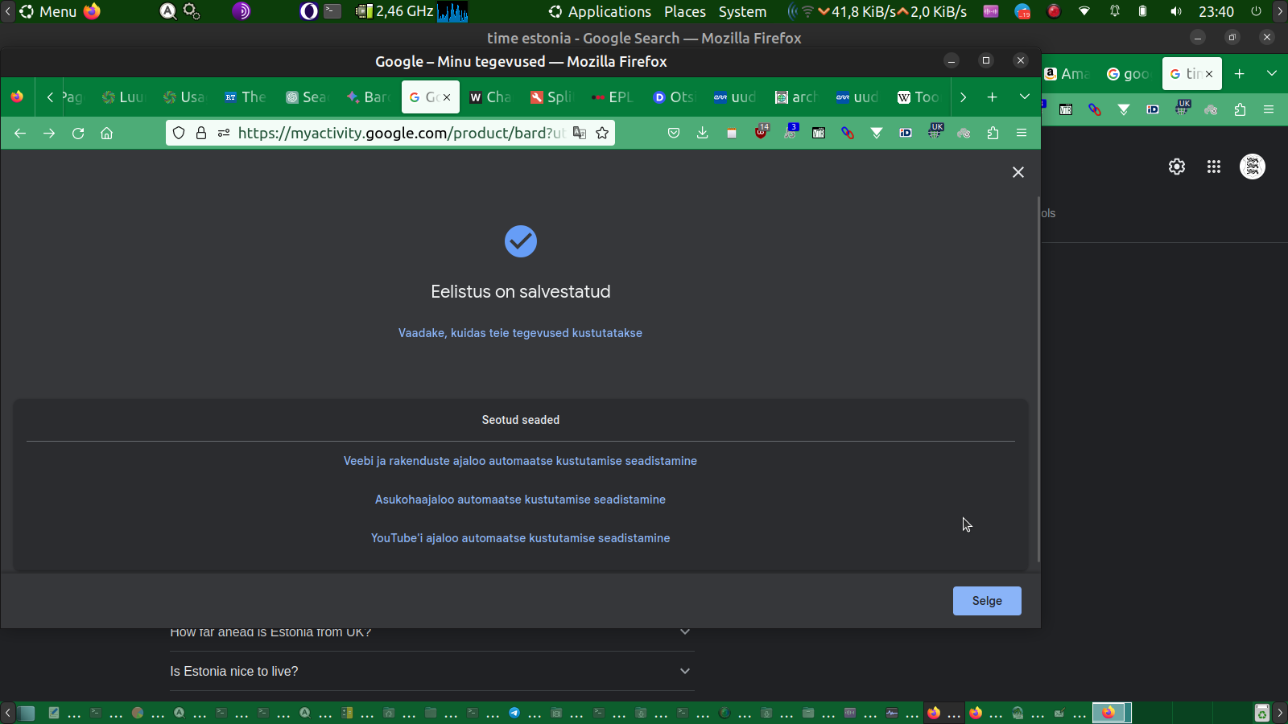Viewport: 1288px width, 724px height.
Task: Open Google settings gear in background window
Action: [x=1177, y=167]
